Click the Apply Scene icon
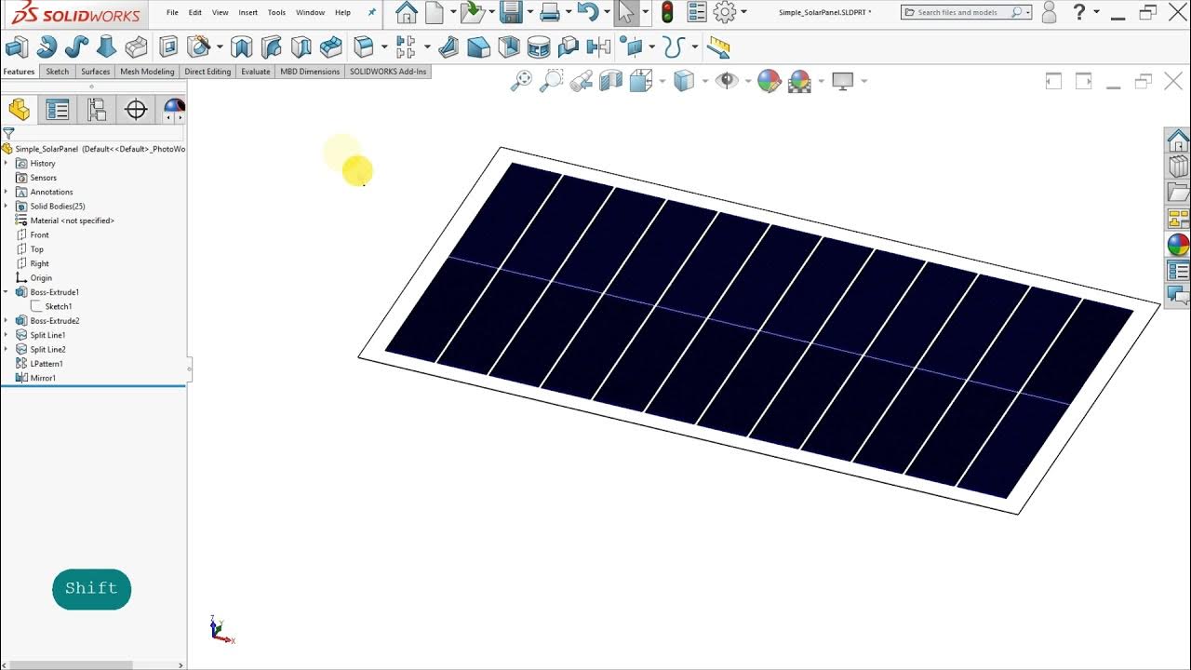Screen dimensions: 1191x670 [x=799, y=81]
